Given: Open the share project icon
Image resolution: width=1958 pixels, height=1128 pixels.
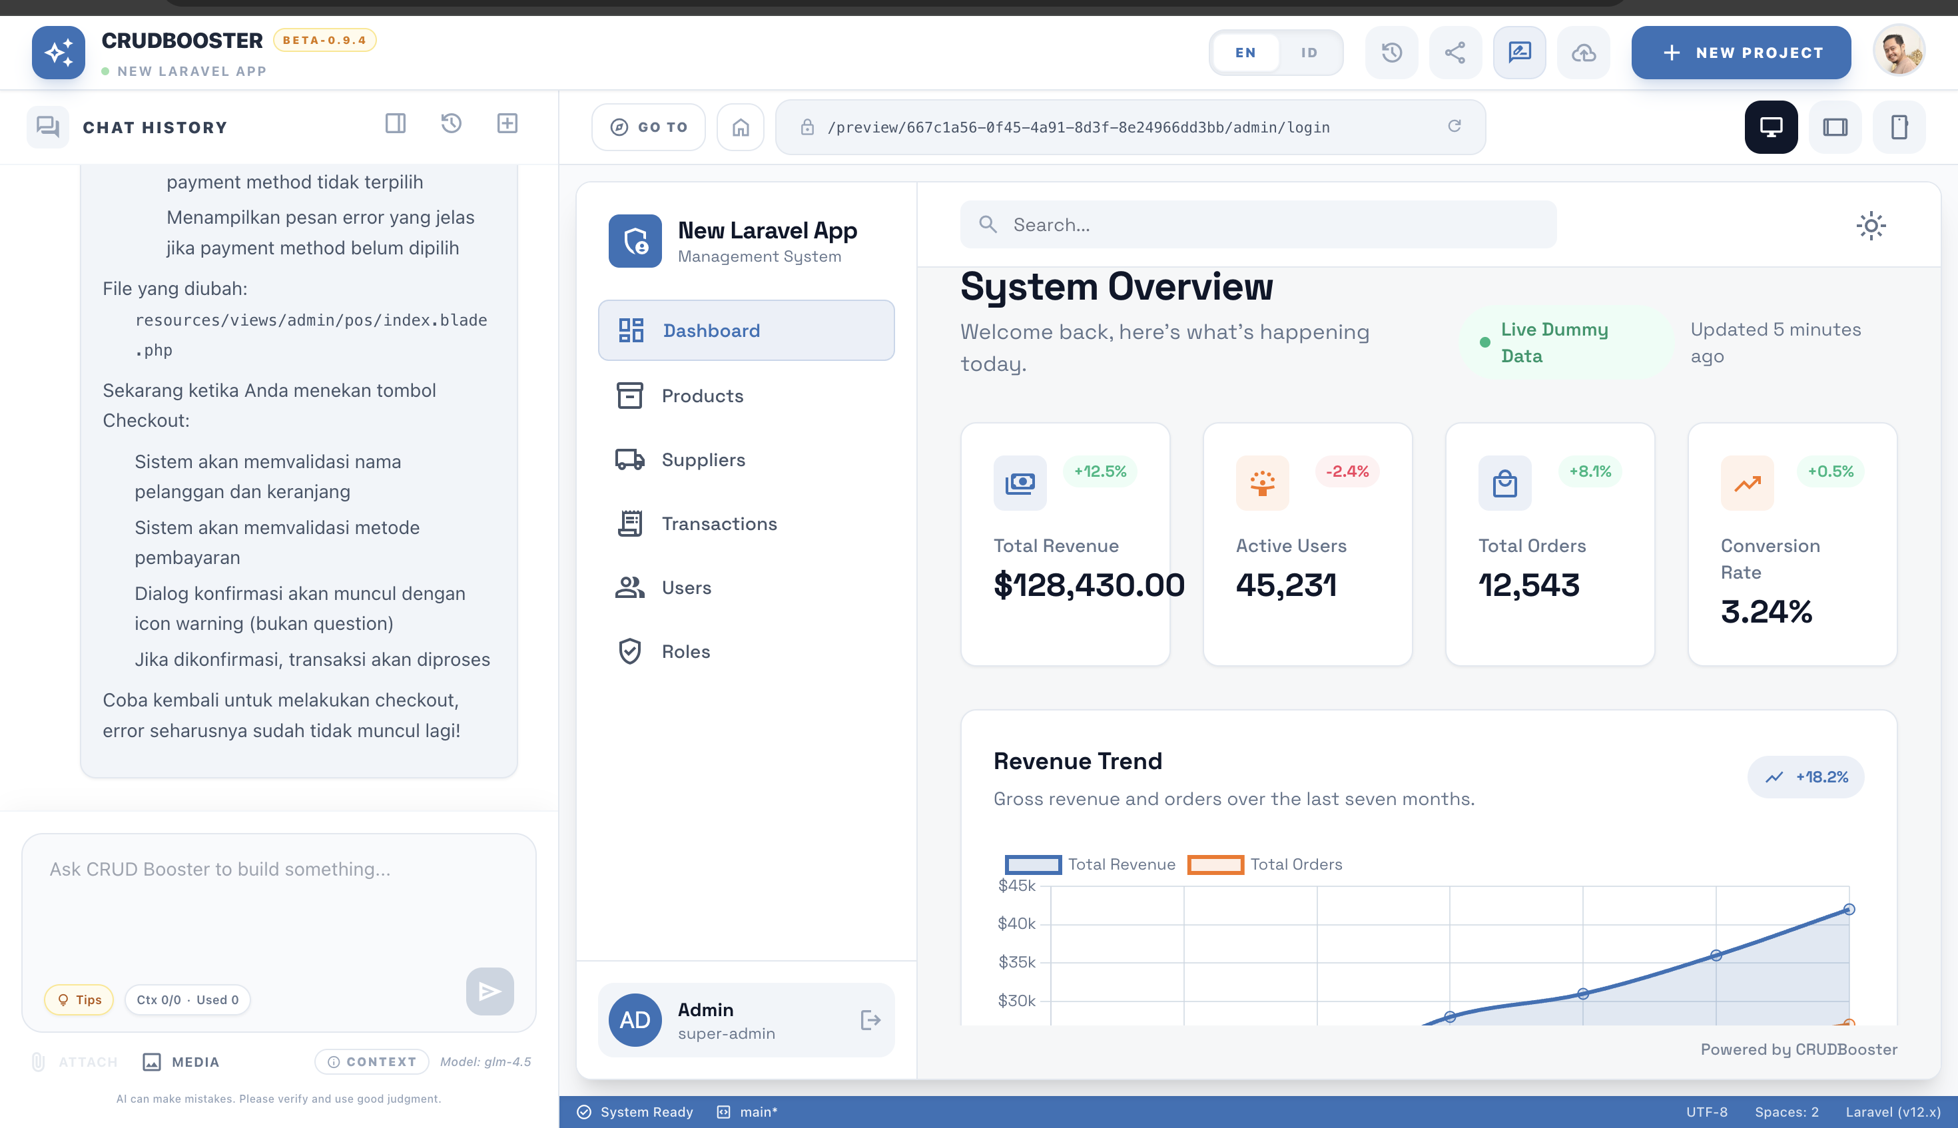Looking at the screenshot, I should pos(1455,52).
